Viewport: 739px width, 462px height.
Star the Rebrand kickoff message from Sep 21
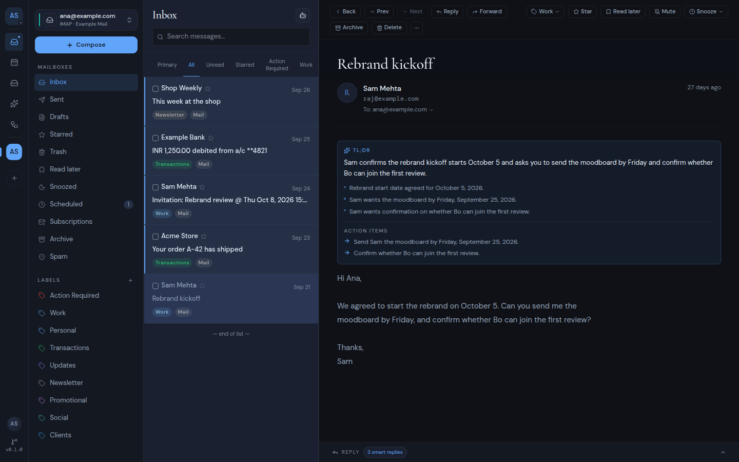202,286
